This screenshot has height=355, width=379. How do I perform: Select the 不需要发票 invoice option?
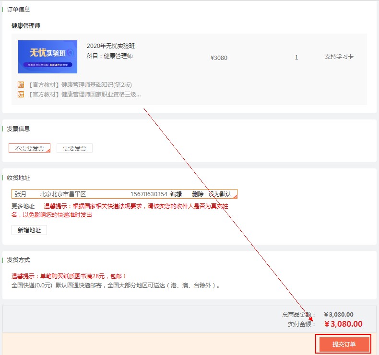pos(29,148)
